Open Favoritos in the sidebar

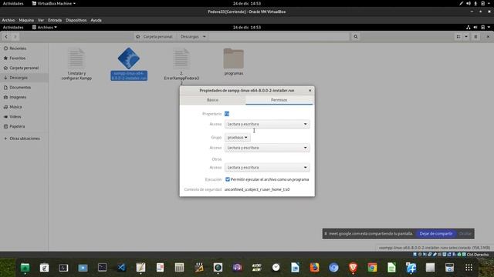[17, 58]
